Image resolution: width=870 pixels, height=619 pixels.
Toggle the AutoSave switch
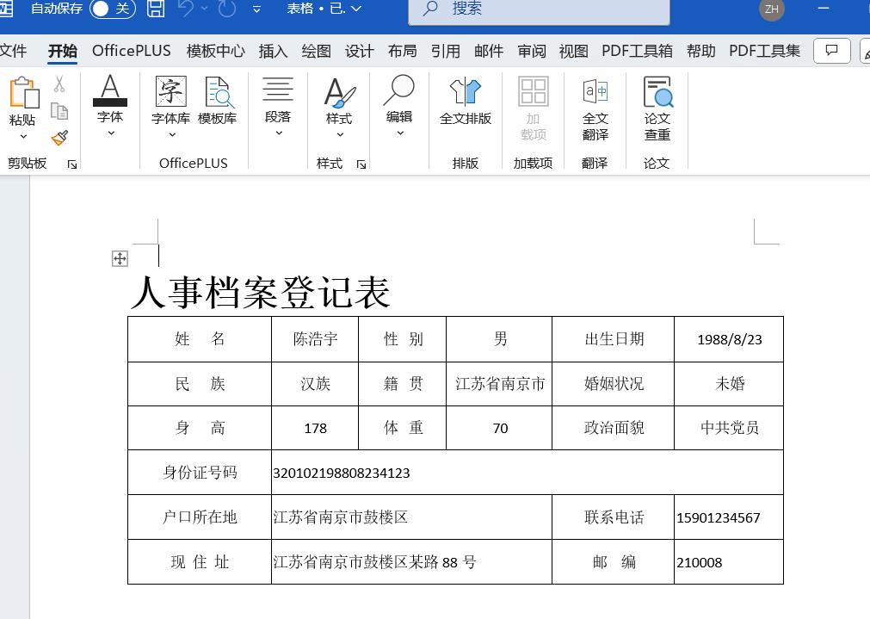pyautogui.click(x=113, y=9)
